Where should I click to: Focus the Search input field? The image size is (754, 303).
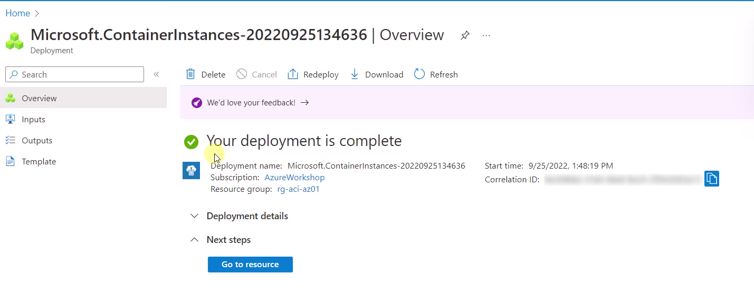click(x=74, y=74)
